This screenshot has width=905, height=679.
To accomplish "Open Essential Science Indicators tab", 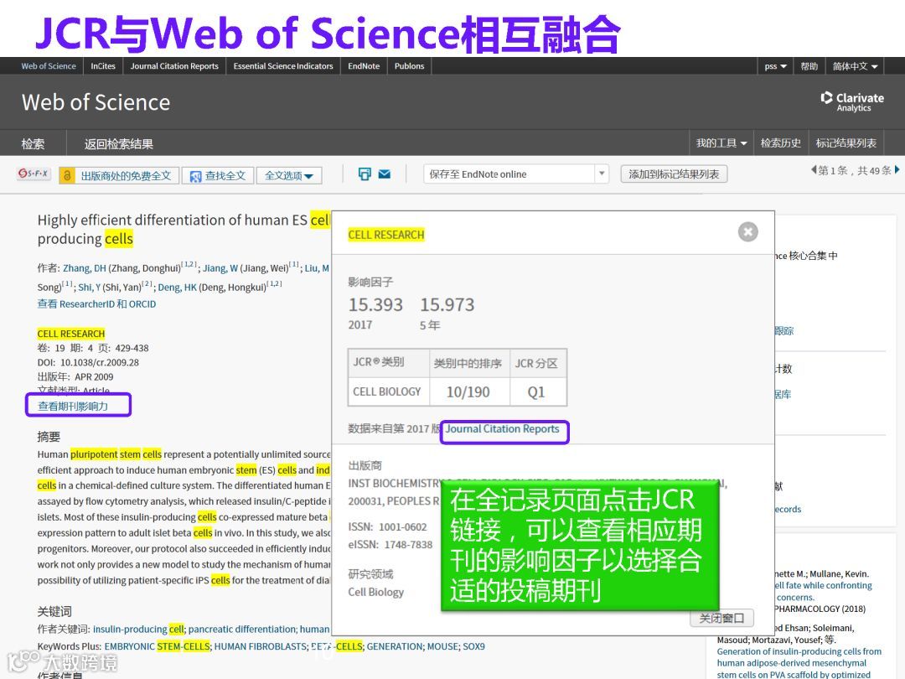I will coord(283,66).
